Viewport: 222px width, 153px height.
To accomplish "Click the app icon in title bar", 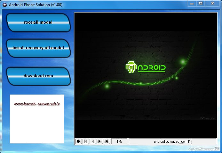I will tap(5, 5).
